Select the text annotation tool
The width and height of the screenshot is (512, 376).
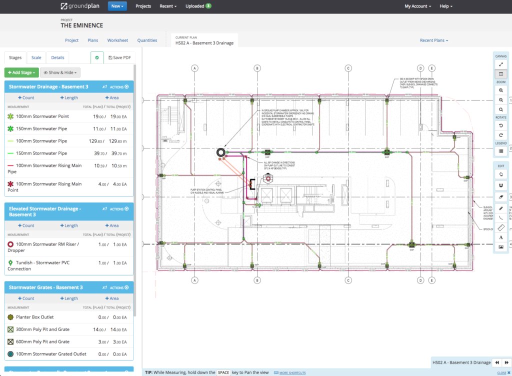click(500, 237)
